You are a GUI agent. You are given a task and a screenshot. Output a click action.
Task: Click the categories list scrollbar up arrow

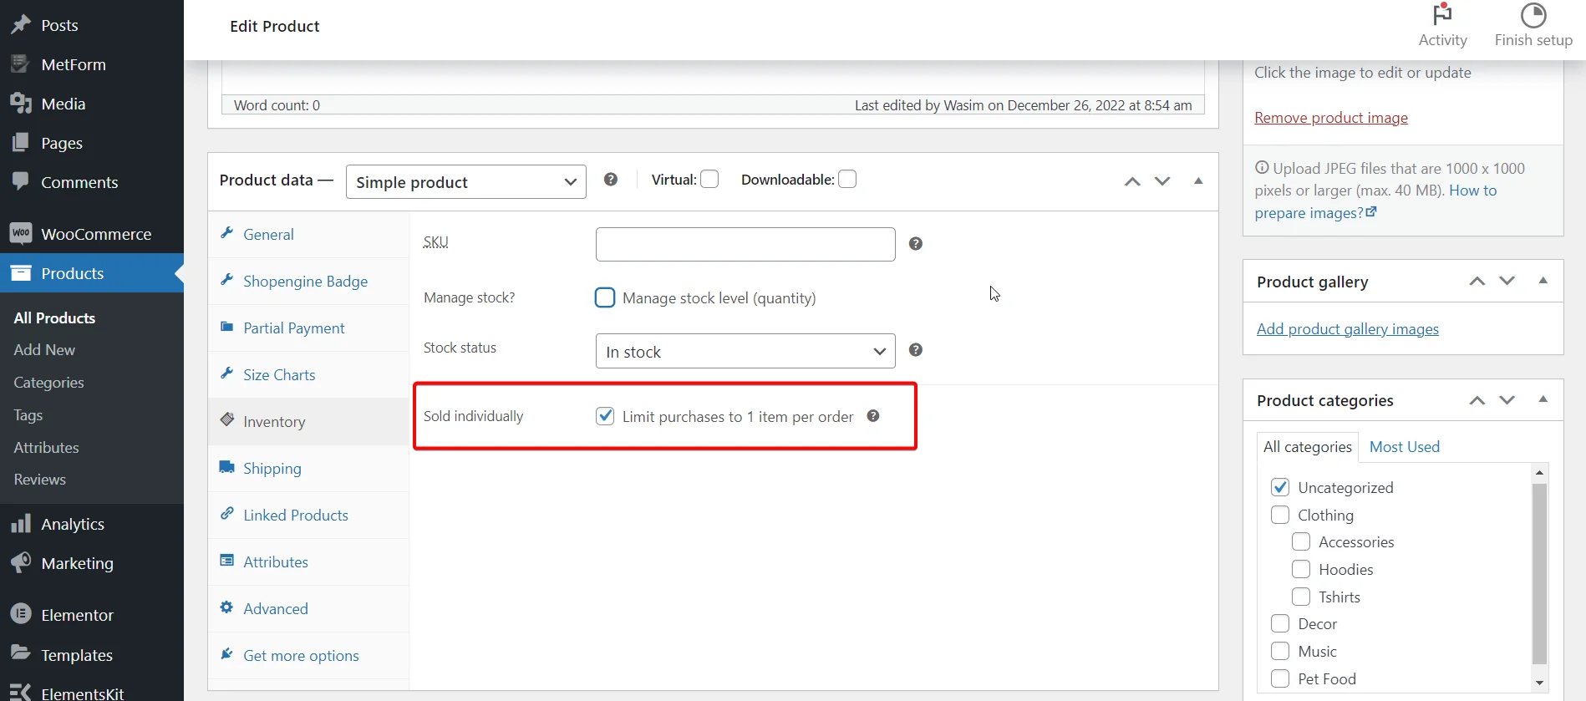tap(1539, 473)
